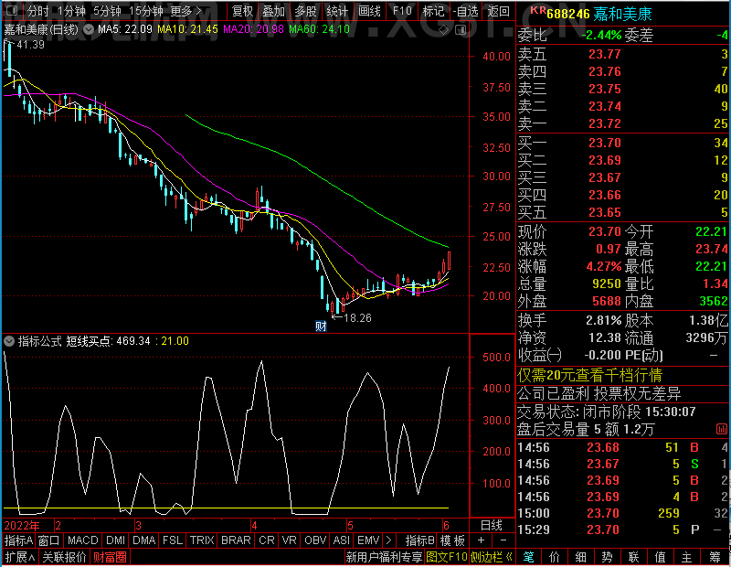This screenshot has width=731, height=567.
Task: Select the 笔 tick-by-tick tab
Action: [x=528, y=557]
